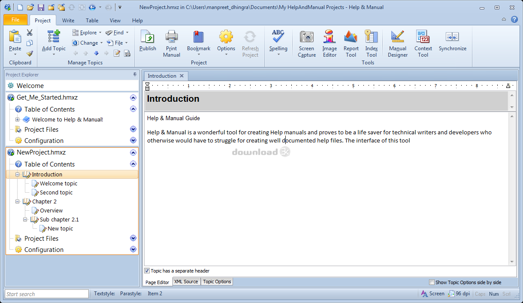Collapse the Get_Me_Started.hmxz project section
The image size is (523, 303).
[133, 97]
